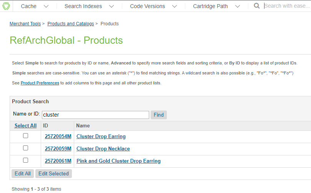Screen dimensions: 311x193
Task: Open the Code Versions menu
Action: [x=147, y=6]
